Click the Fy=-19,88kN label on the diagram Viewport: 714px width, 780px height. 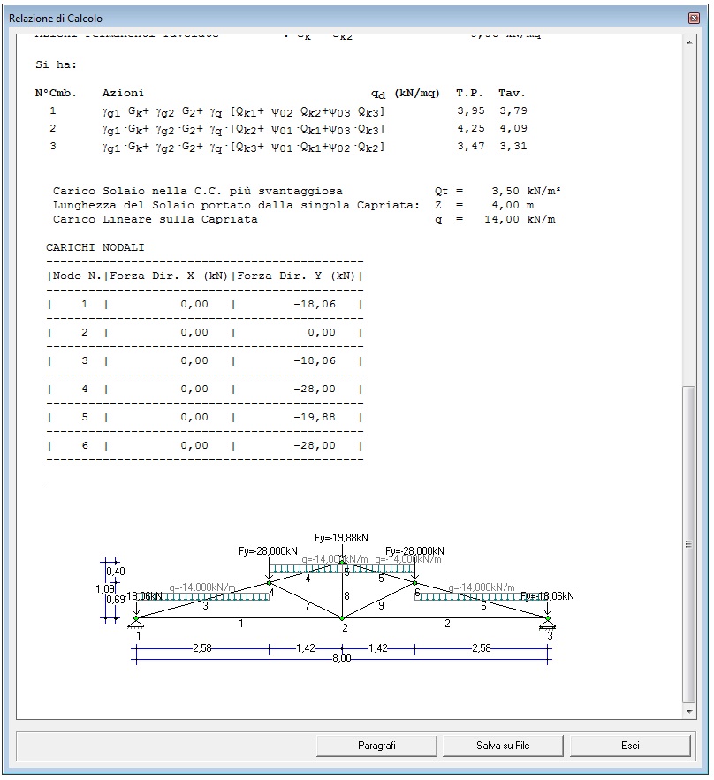point(341,538)
